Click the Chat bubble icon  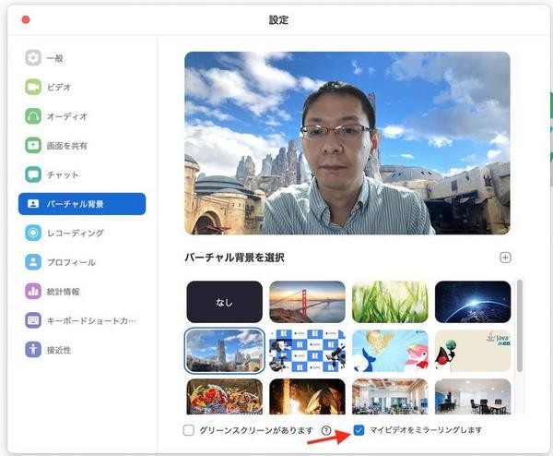[33, 174]
